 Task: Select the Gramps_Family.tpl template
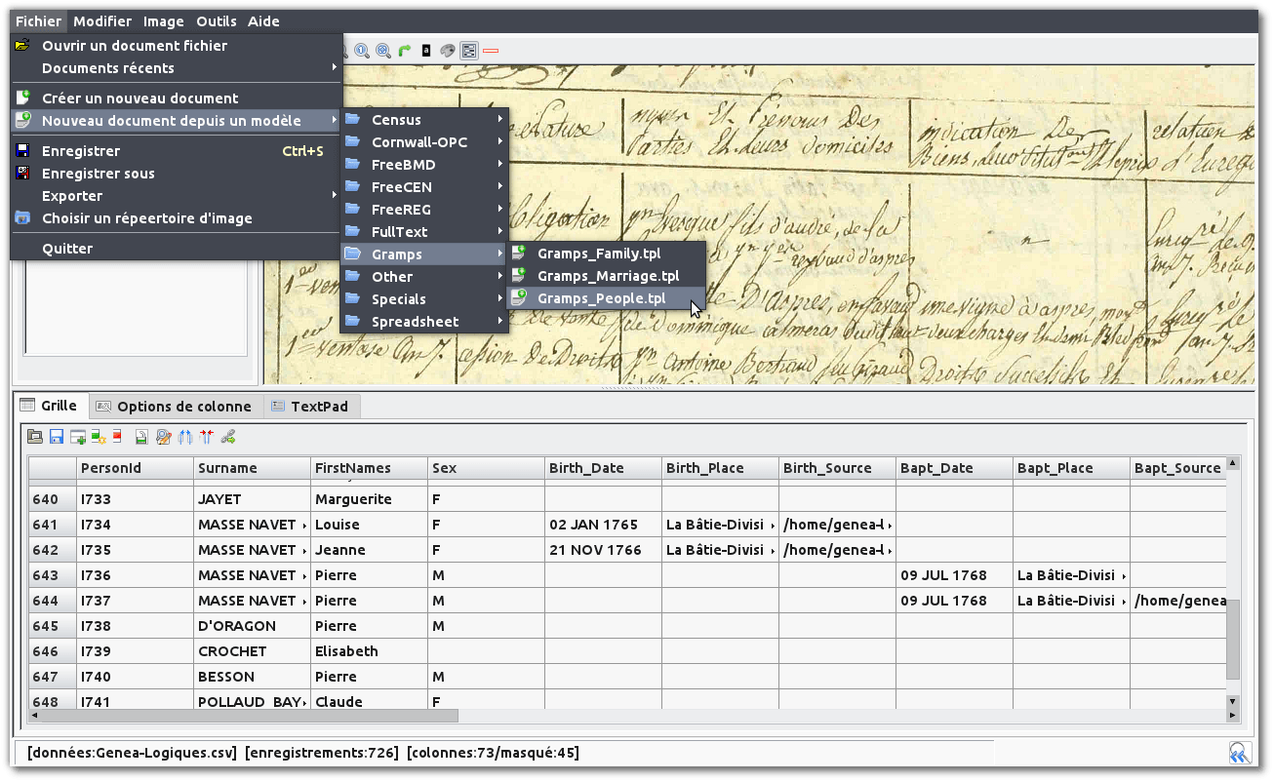(606, 254)
